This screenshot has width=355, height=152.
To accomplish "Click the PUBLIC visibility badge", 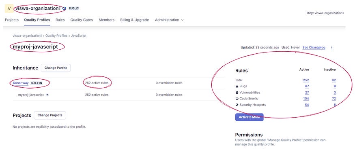I will (74, 8).
